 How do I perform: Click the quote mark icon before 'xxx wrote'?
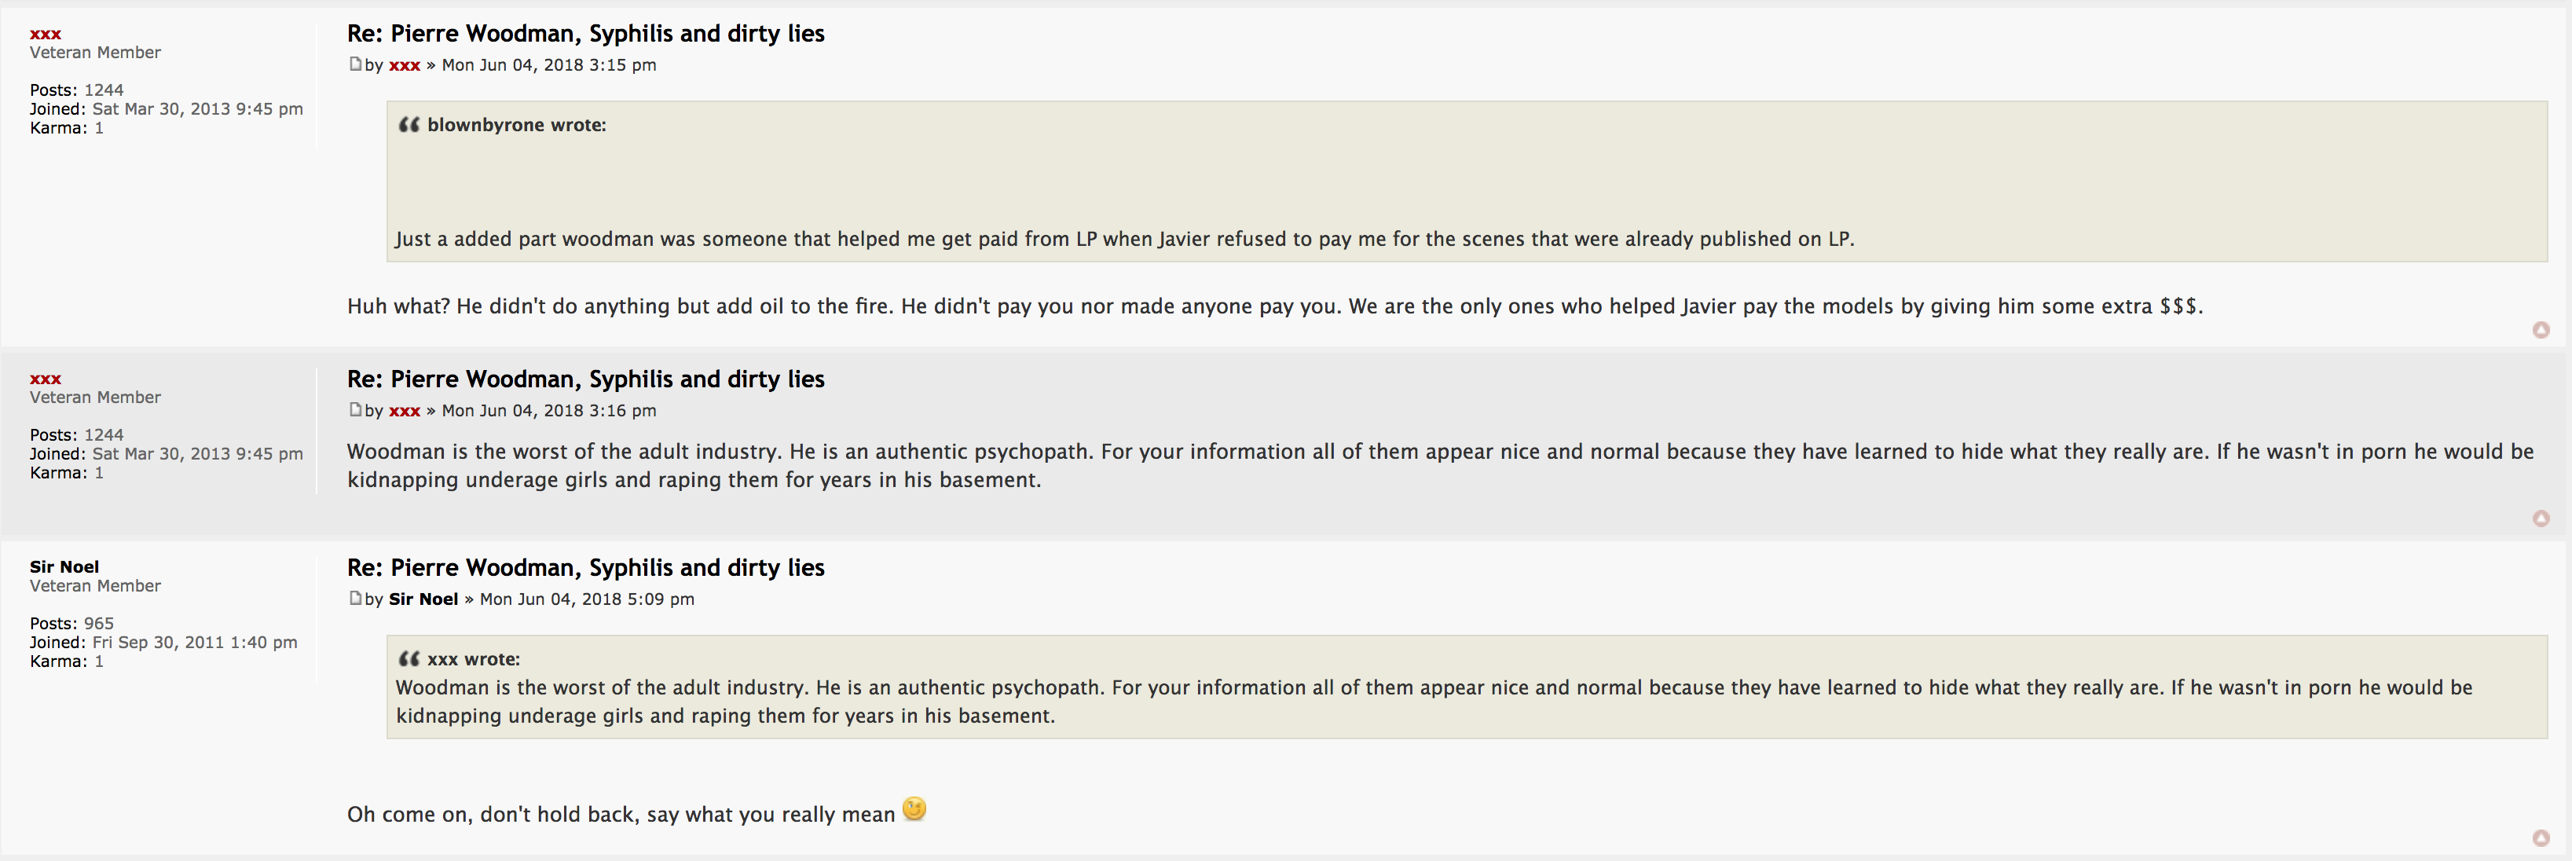tap(409, 659)
